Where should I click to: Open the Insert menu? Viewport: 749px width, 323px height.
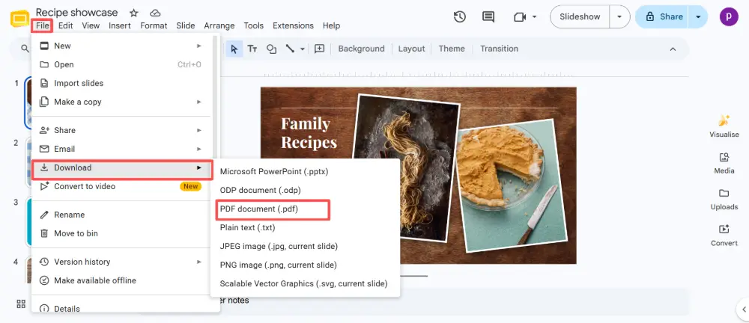[119, 25]
